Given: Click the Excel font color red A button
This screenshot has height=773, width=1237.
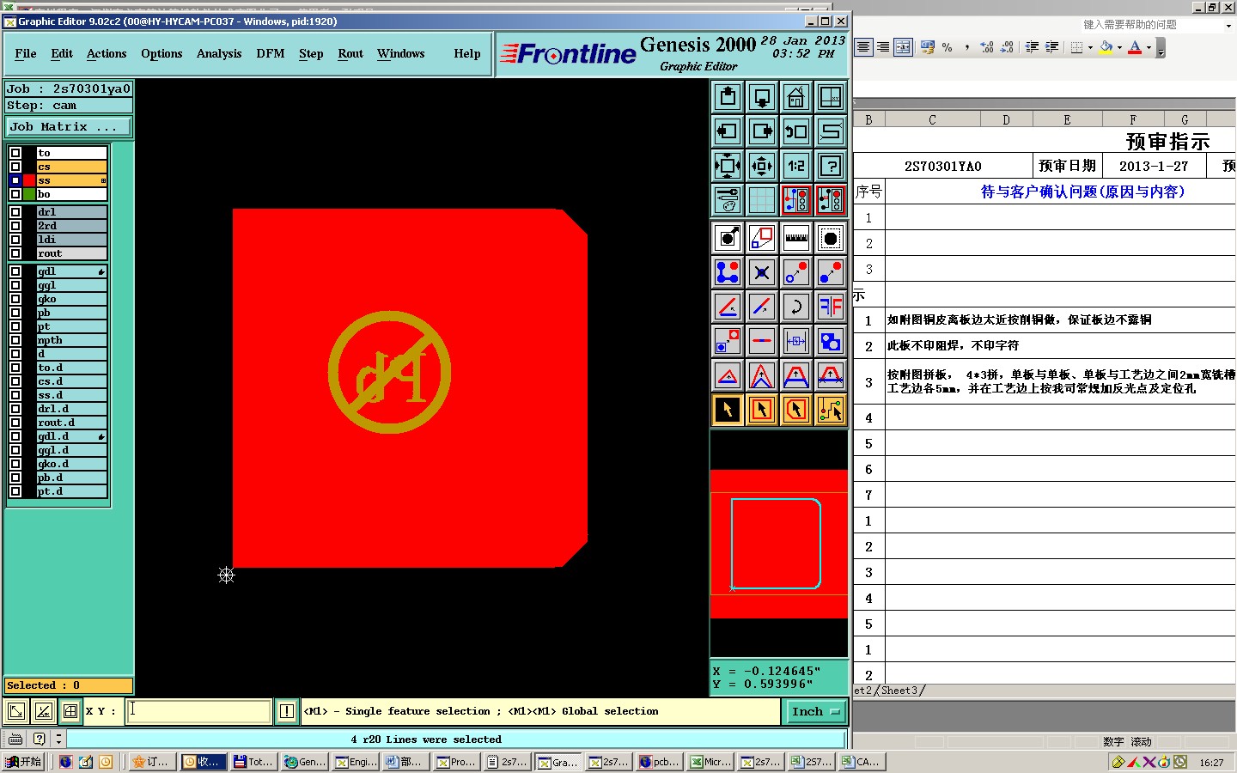Looking at the screenshot, I should [x=1135, y=48].
